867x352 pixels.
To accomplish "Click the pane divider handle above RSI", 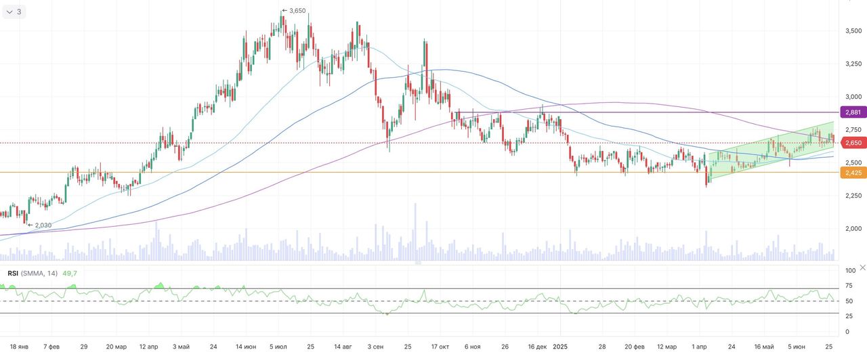I will point(418,263).
